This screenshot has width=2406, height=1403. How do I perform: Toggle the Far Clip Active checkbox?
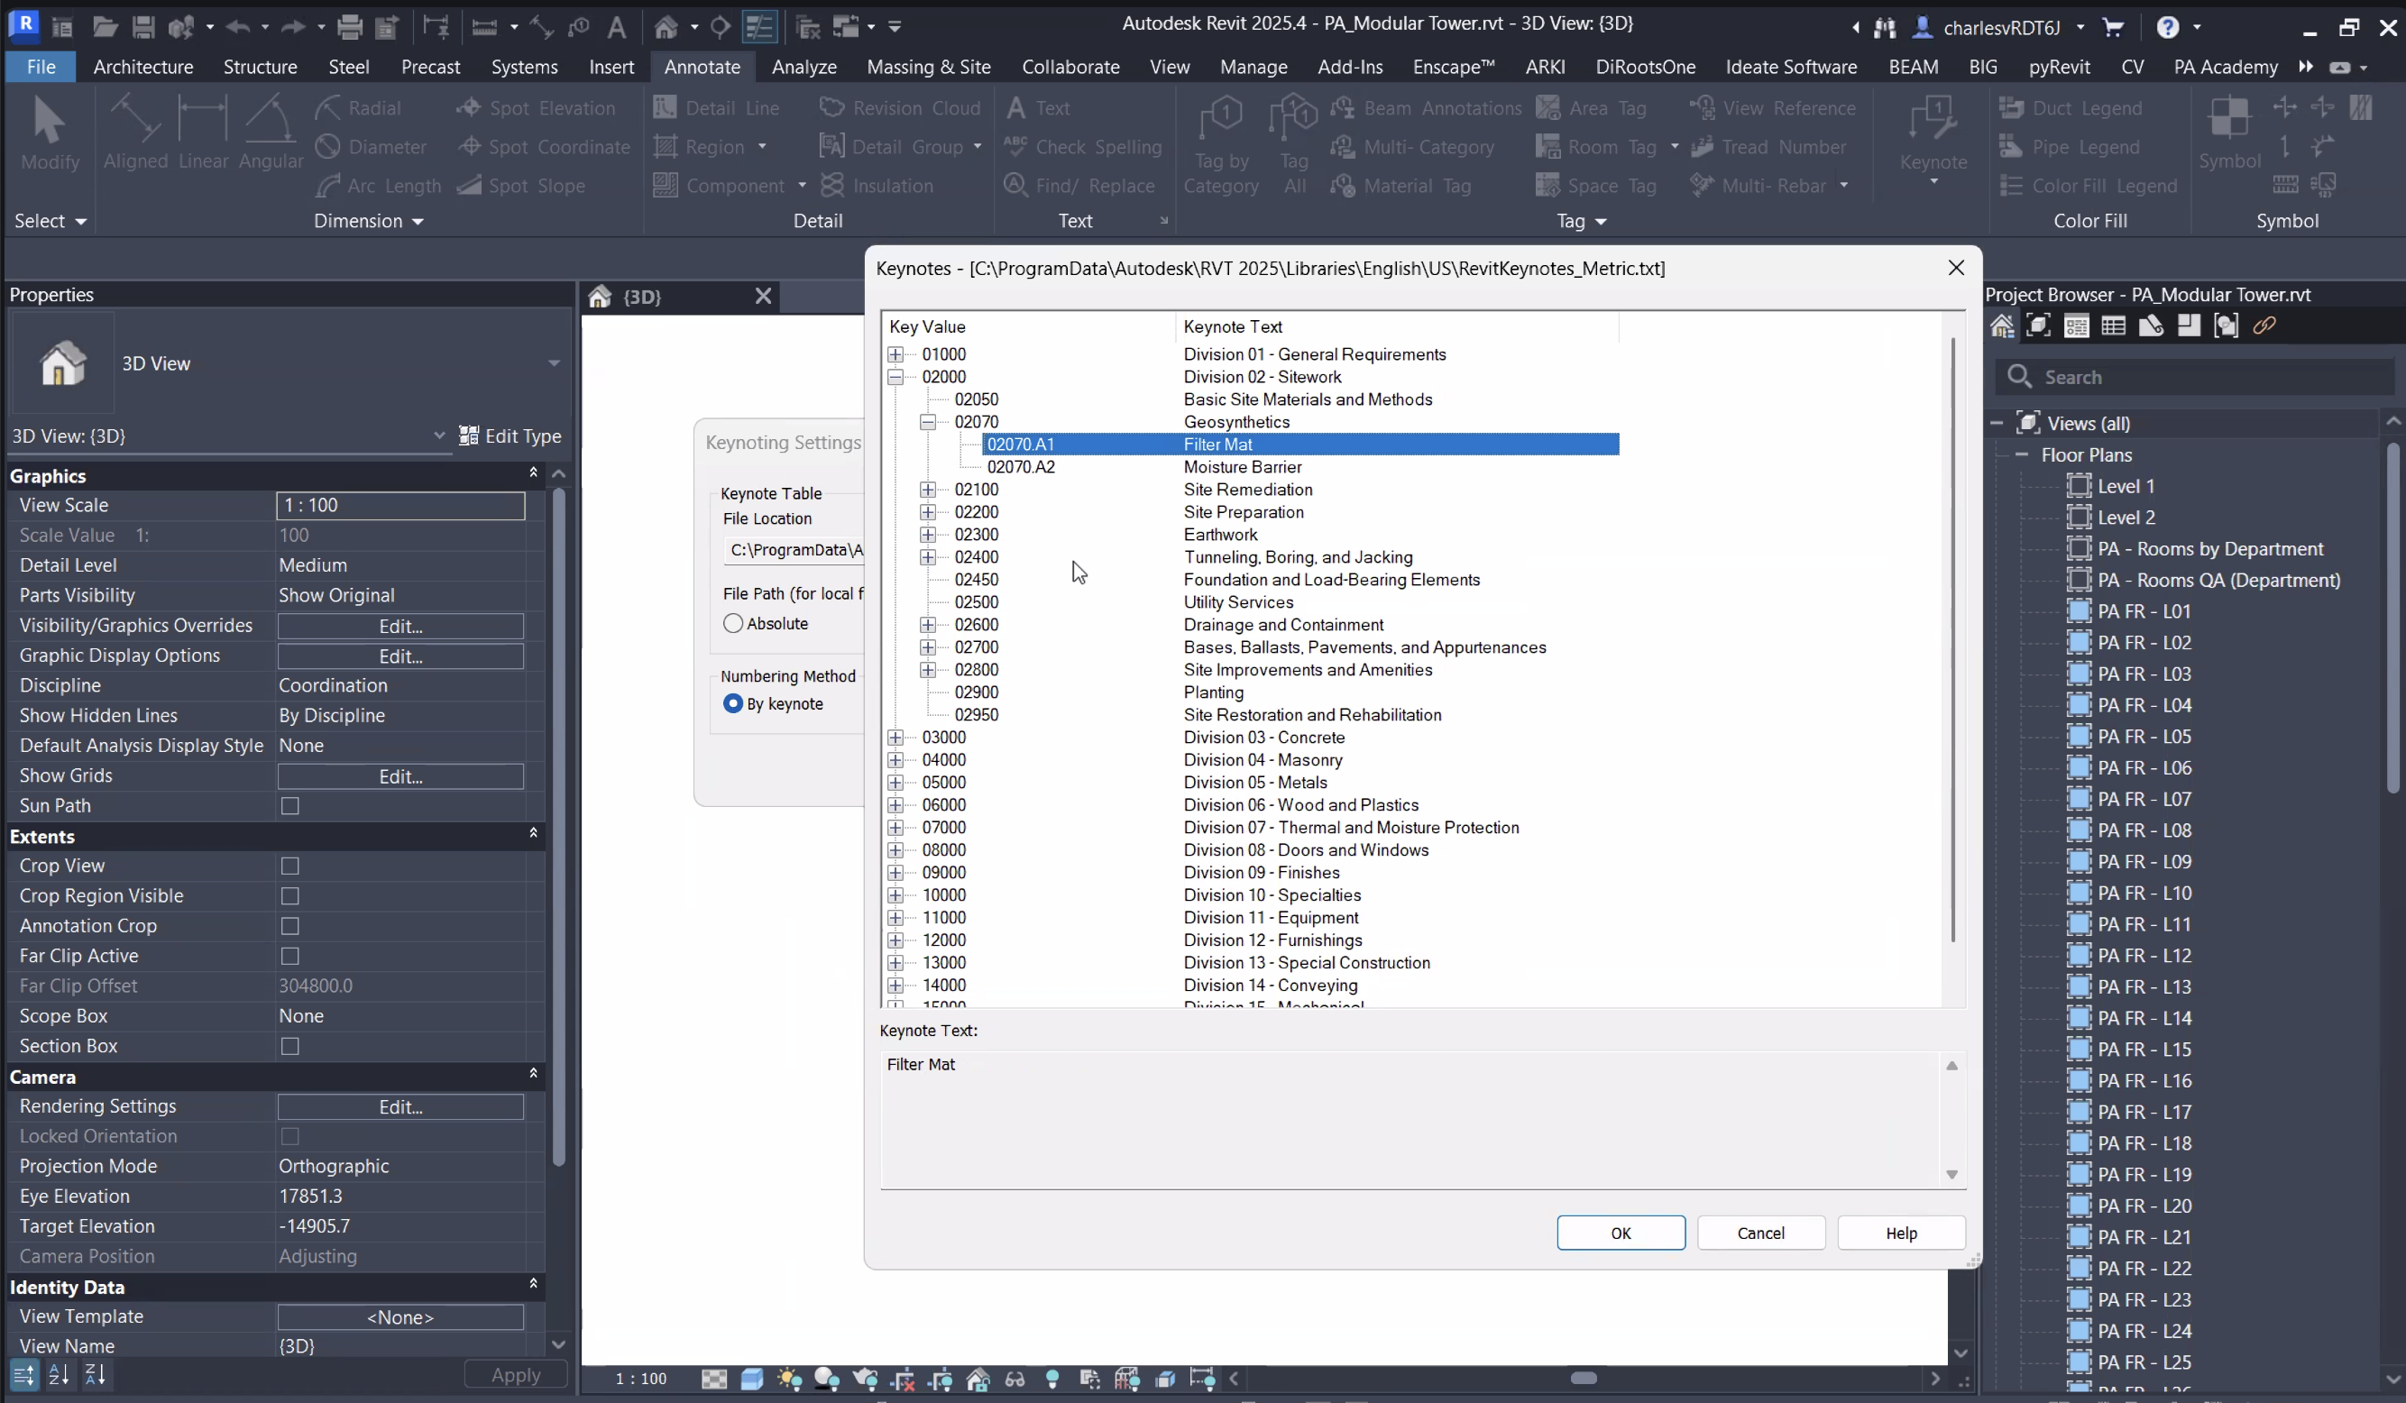coord(290,957)
